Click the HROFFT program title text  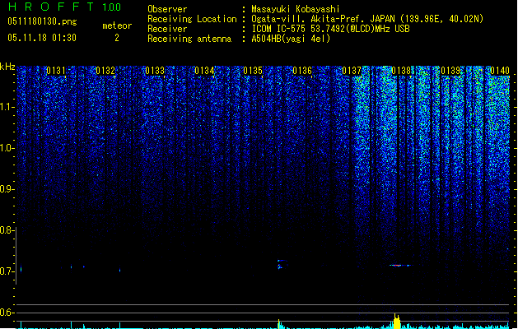pos(51,7)
